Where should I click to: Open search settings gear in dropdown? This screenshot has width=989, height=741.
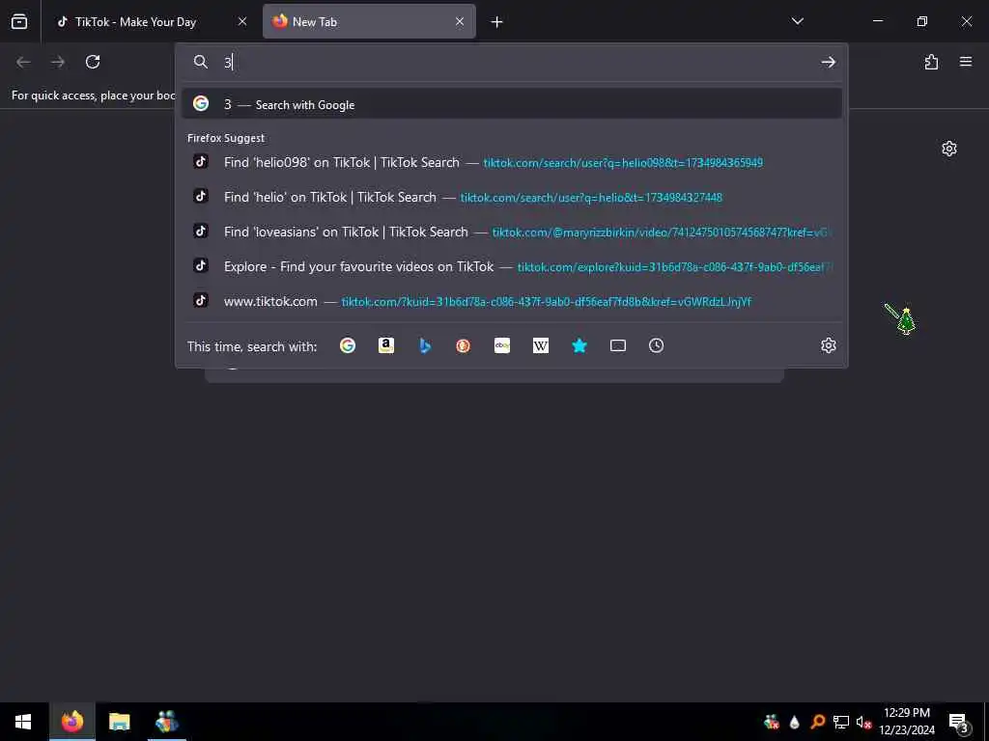(828, 345)
